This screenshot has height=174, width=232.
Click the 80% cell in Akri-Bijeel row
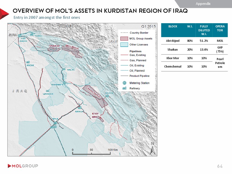pos(190,41)
